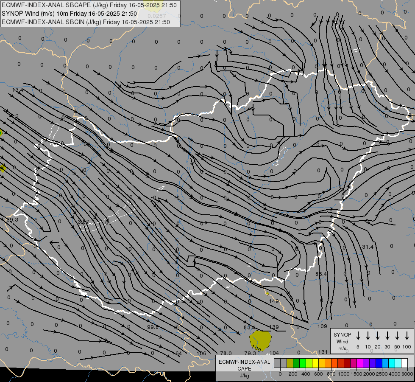The image size is (415, 382).
Task: Click the 800 tick label on CAPE scale
Action: click(x=331, y=374)
